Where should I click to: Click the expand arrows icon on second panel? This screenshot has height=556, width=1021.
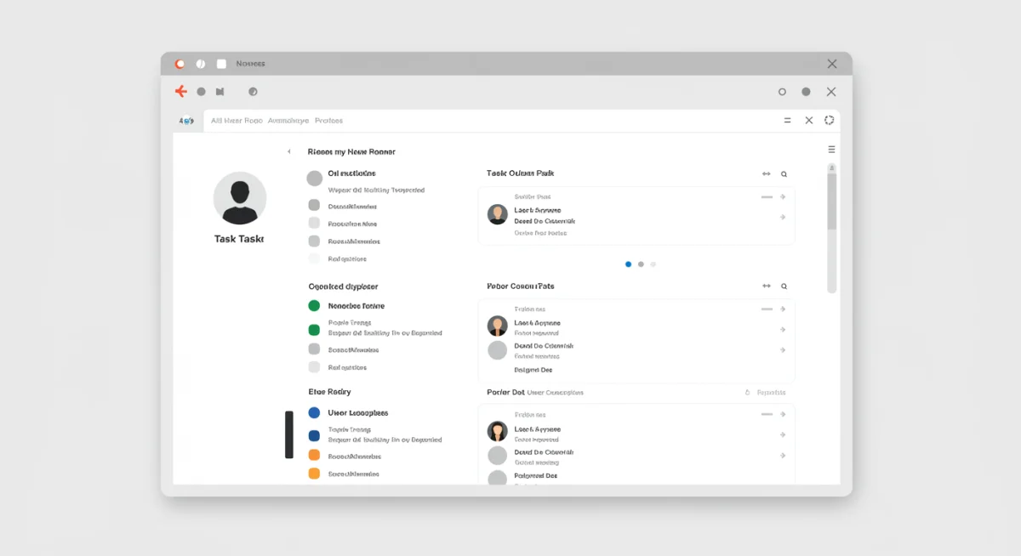click(x=766, y=286)
